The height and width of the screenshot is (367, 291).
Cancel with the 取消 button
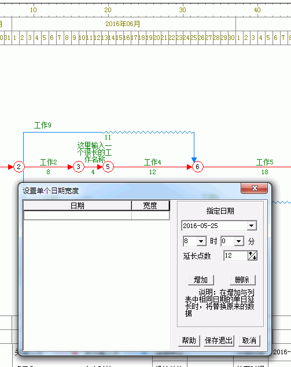[x=249, y=340]
